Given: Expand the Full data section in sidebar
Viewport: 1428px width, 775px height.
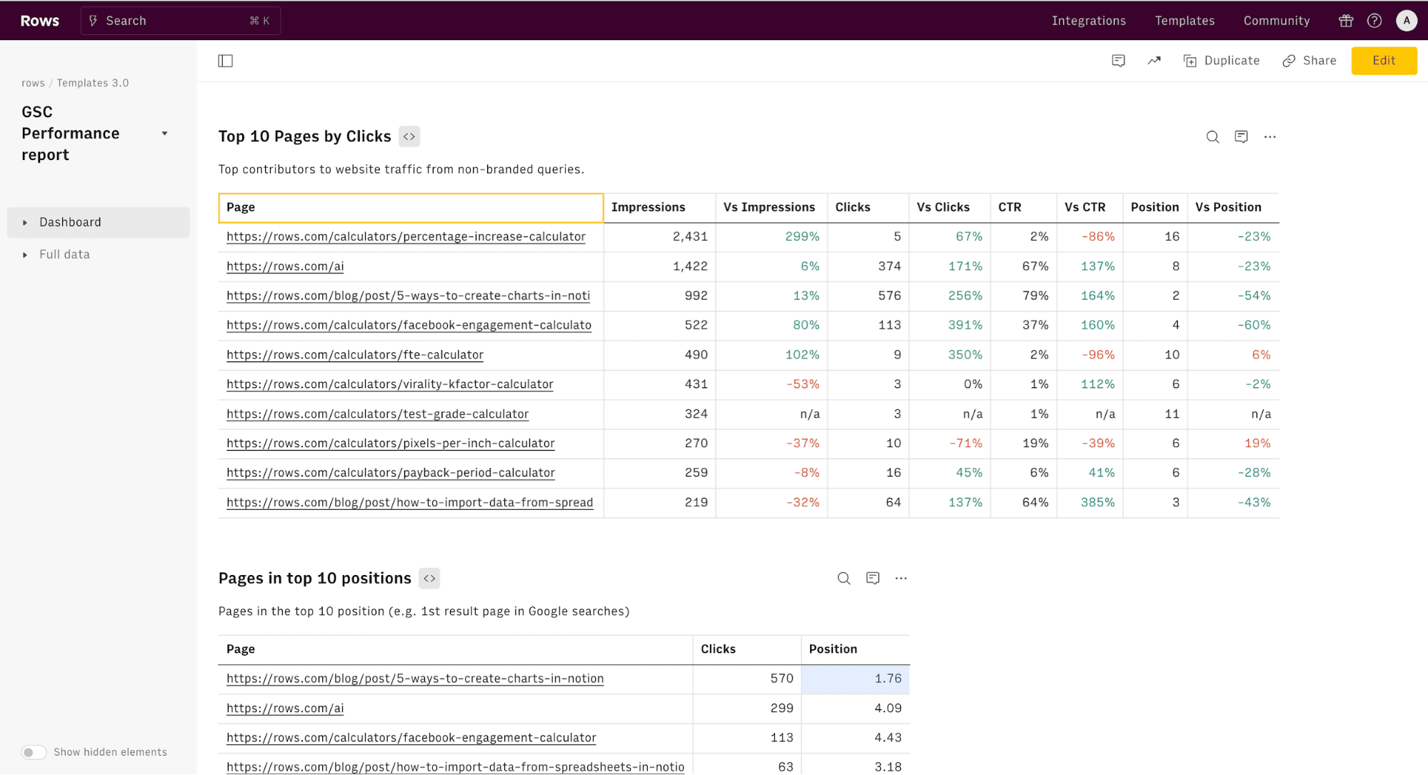Looking at the screenshot, I should click(26, 254).
